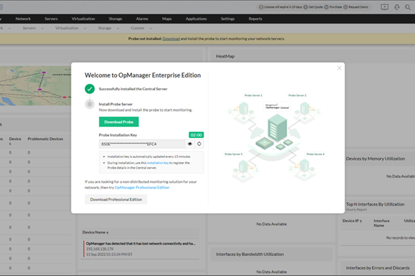Click Download Professional Edition button
Screen dimensions: 415x276
[x=116, y=199]
